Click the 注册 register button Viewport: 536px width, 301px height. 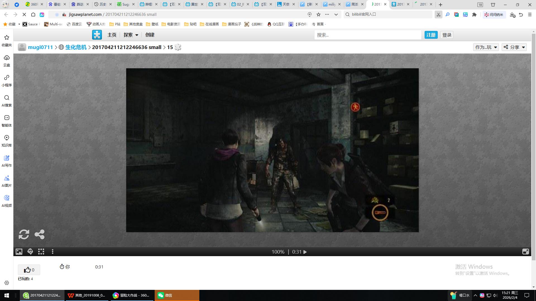pyautogui.click(x=431, y=35)
